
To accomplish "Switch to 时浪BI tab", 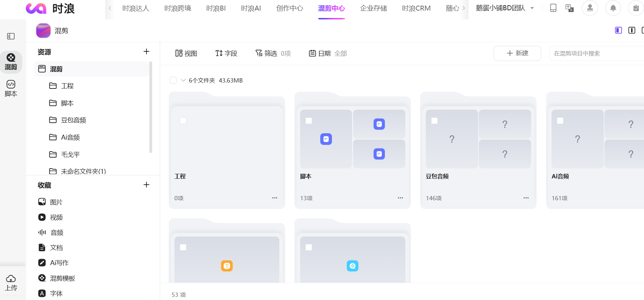I will point(216,8).
